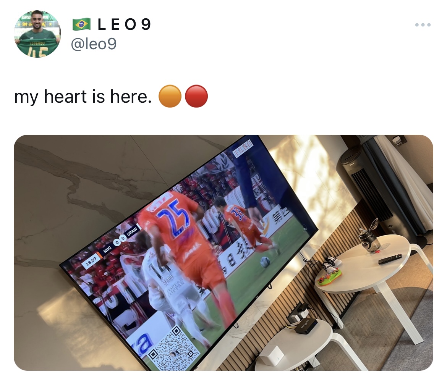This screenshot has width=447, height=391.
Task: Open the LEO9 profile avatar
Action: 37,34
